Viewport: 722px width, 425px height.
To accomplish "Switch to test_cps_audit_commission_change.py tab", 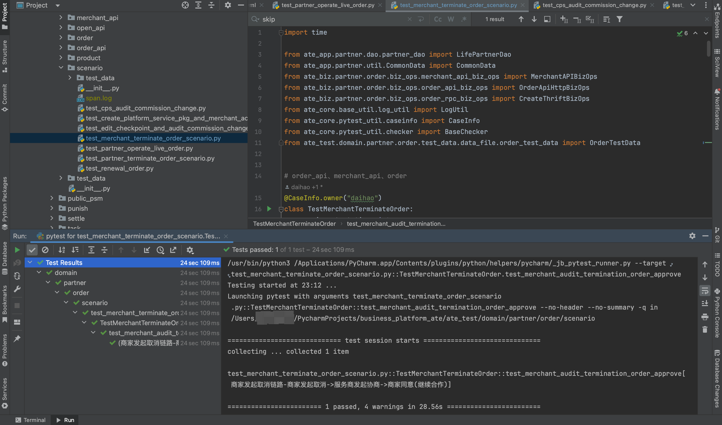I will pos(594,5).
